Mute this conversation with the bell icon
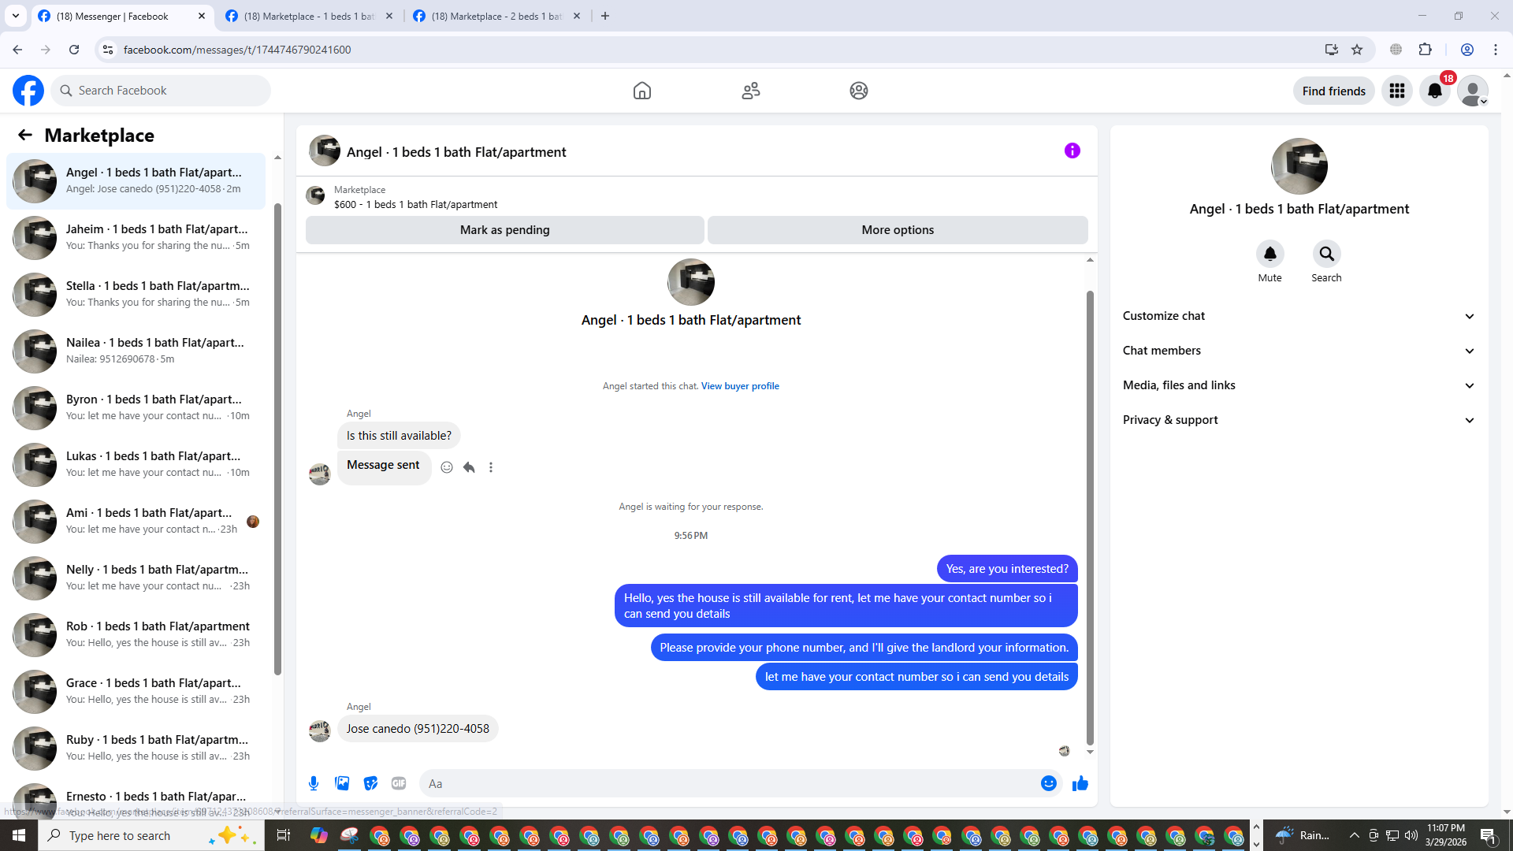Image resolution: width=1513 pixels, height=851 pixels. pyautogui.click(x=1270, y=254)
